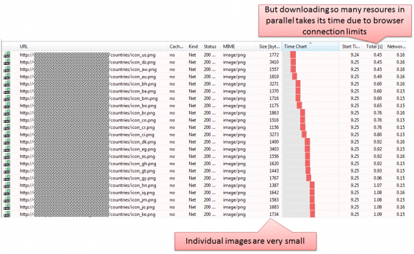The image size is (414, 254).
Task: Click the total time value 0.65
Action: pos(377,106)
